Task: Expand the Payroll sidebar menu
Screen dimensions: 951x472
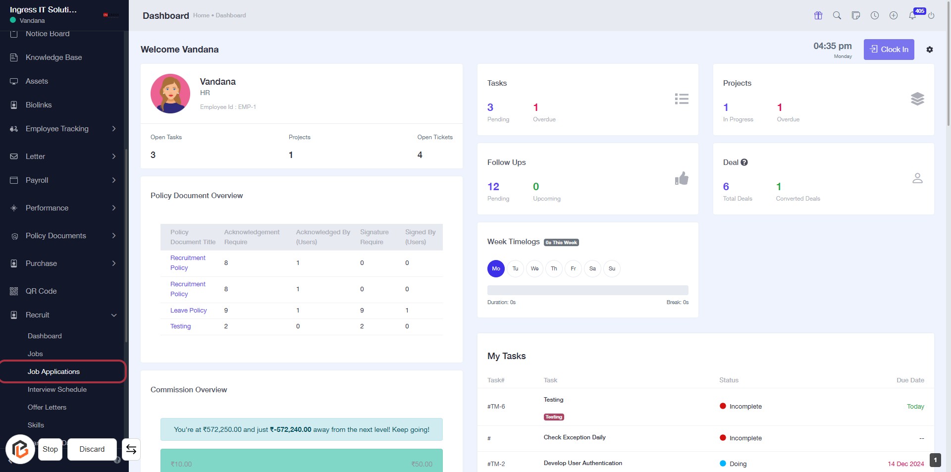Action: point(63,180)
